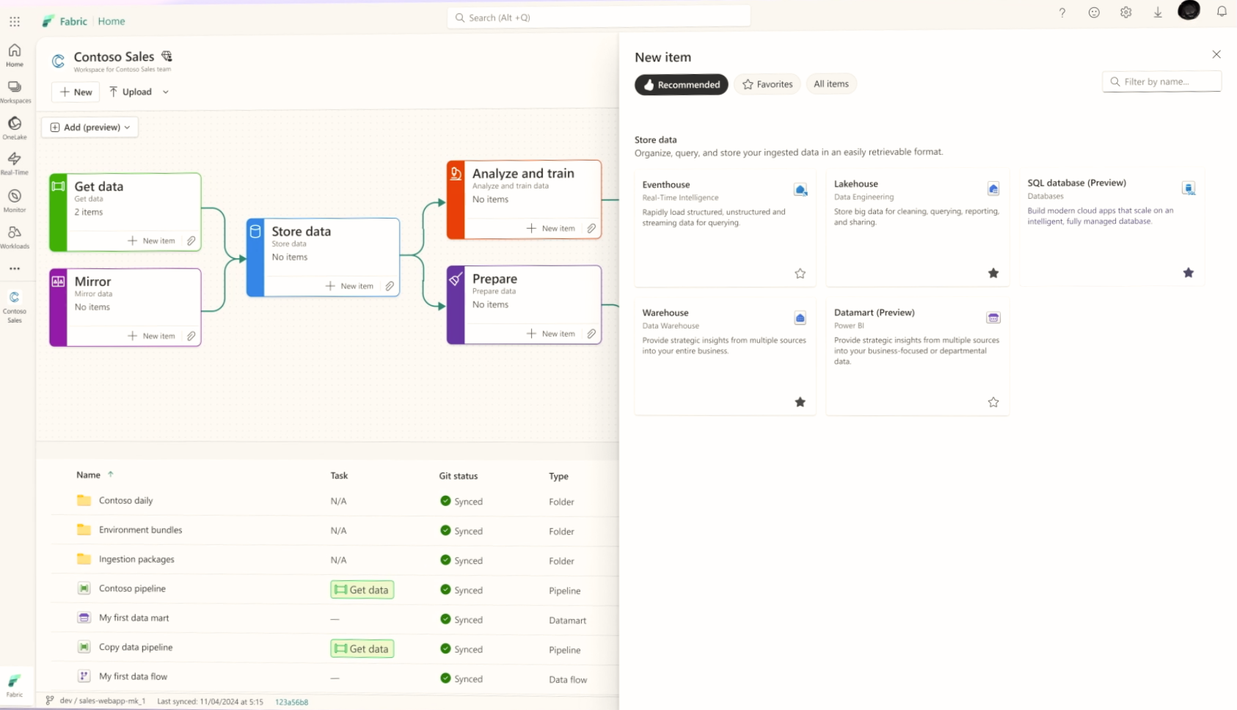This screenshot has width=1237, height=710.
Task: Switch to All items tab
Action: click(x=831, y=84)
